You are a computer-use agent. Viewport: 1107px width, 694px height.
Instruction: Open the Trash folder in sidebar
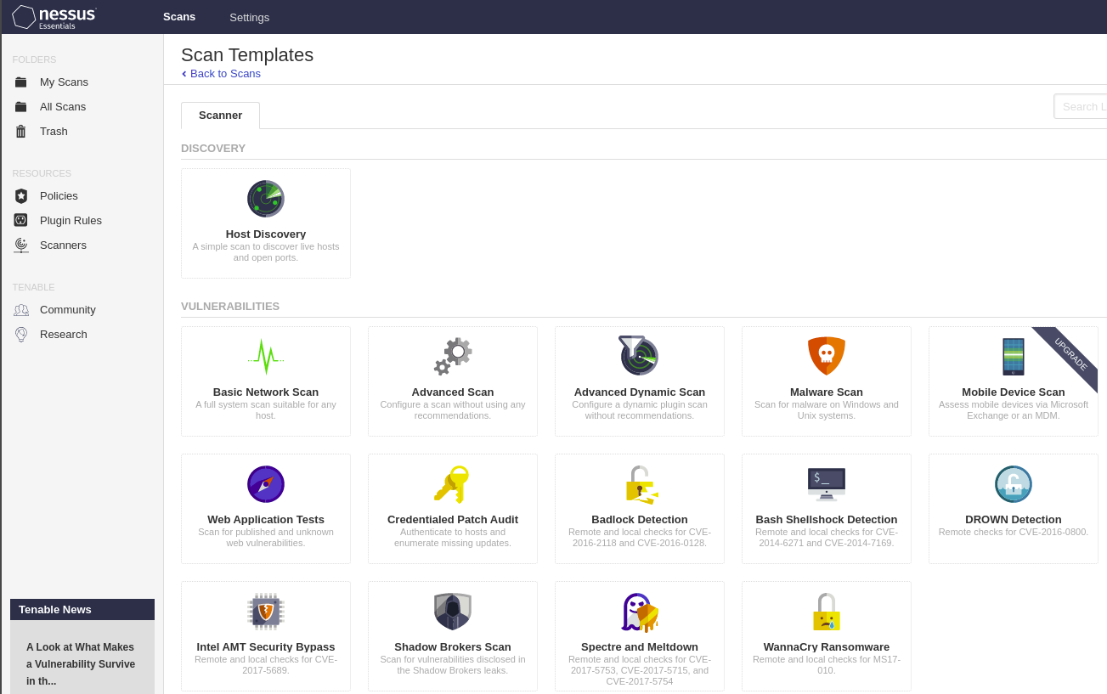pos(54,131)
